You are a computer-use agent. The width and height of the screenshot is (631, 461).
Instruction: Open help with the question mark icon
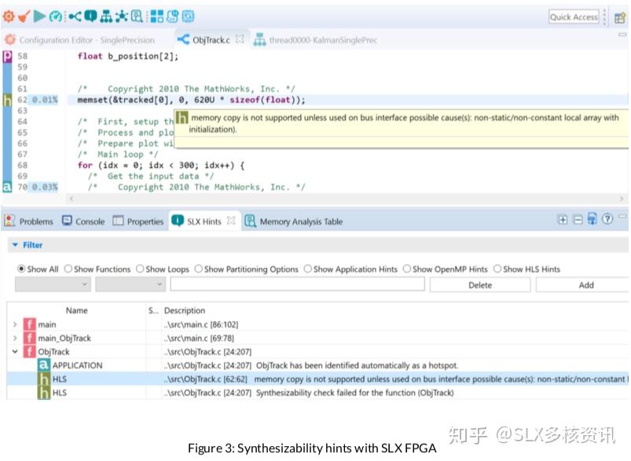(x=607, y=219)
